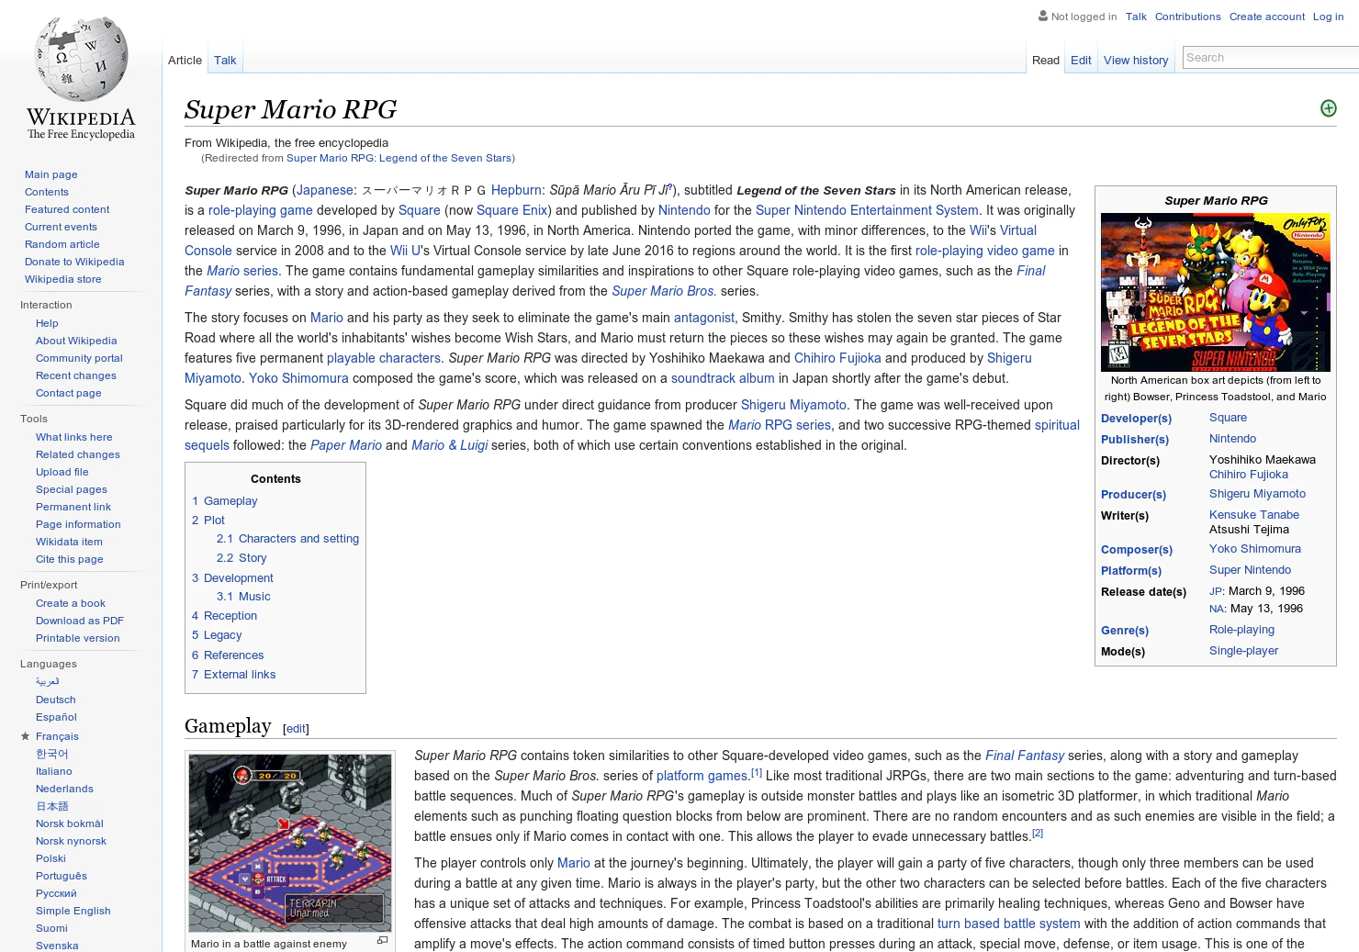This screenshot has height=952, width=1359.
Task: Open Role-playing genre link in infobox
Action: pos(1241,630)
